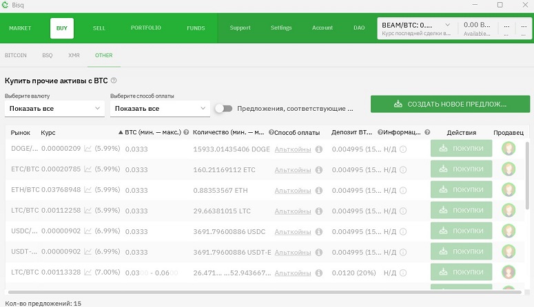Open the payment method dropdown
This screenshot has width=534, height=307.
(160, 109)
